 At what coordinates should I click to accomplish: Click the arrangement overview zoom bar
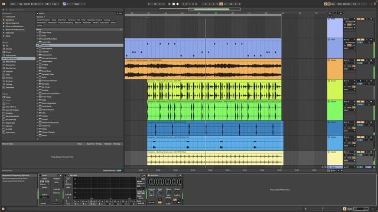[214, 9]
